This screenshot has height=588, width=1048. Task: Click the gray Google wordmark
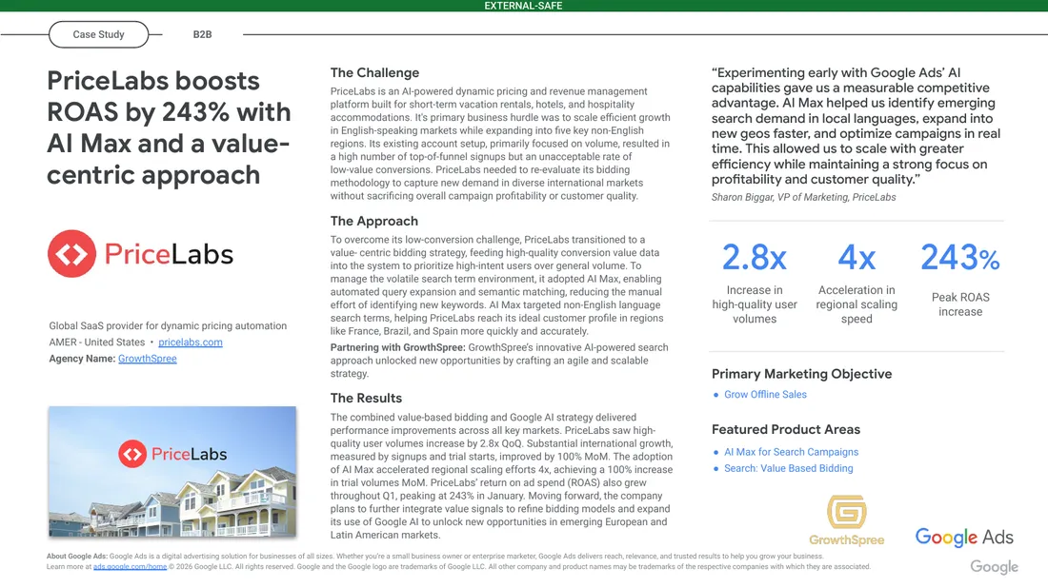click(994, 567)
